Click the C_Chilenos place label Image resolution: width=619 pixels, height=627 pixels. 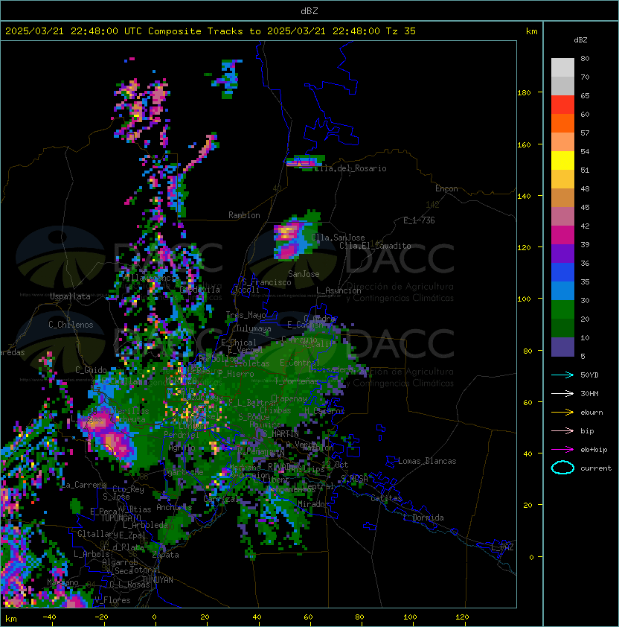tap(71, 325)
